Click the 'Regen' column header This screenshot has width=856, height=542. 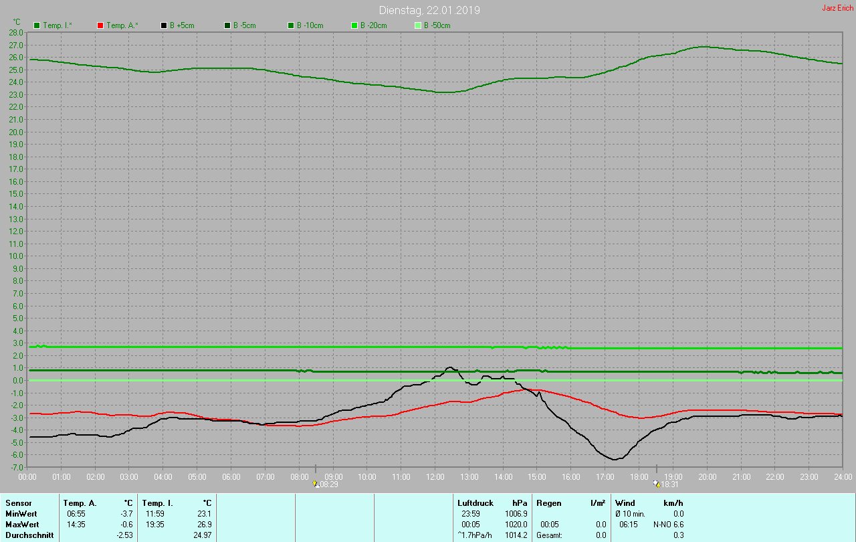(549, 503)
